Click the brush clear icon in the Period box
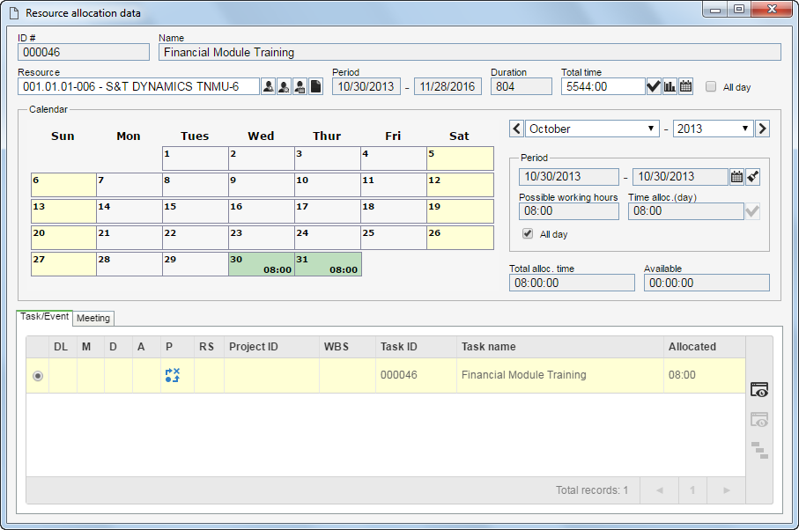Image resolution: width=799 pixels, height=530 pixels. click(x=752, y=177)
